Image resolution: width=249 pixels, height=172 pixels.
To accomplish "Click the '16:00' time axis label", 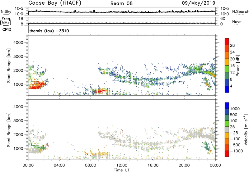I will click(153, 165).
